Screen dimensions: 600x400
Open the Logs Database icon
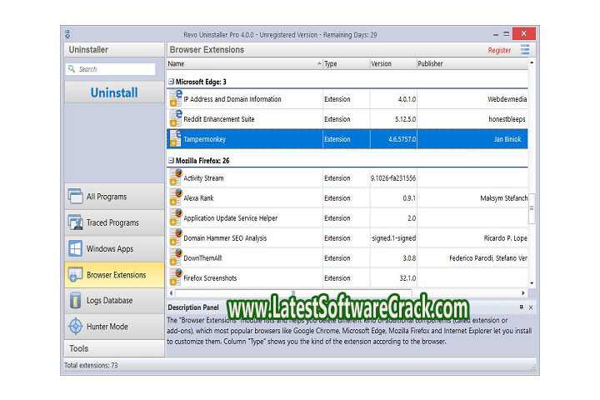tap(75, 301)
